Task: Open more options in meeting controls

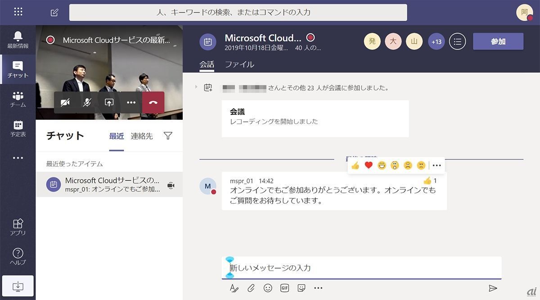Action: tap(131, 102)
